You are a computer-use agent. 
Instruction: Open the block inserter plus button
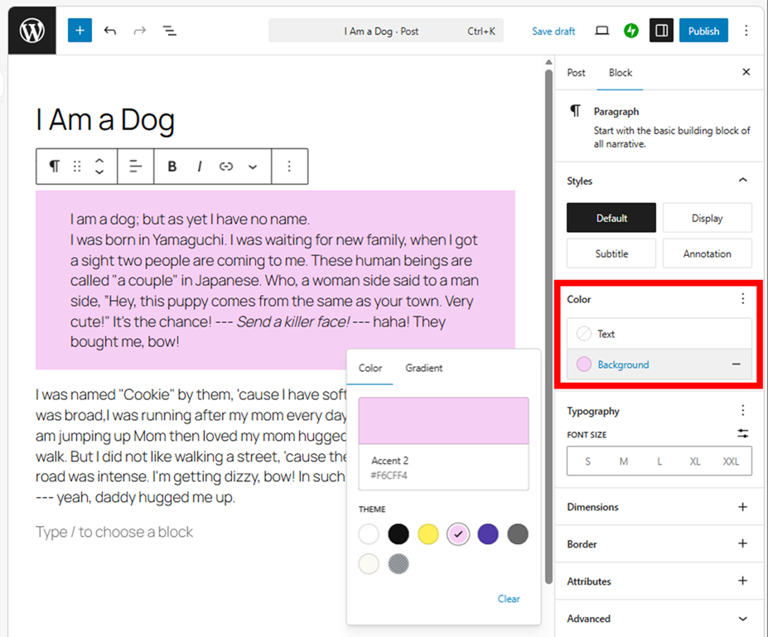coord(80,31)
